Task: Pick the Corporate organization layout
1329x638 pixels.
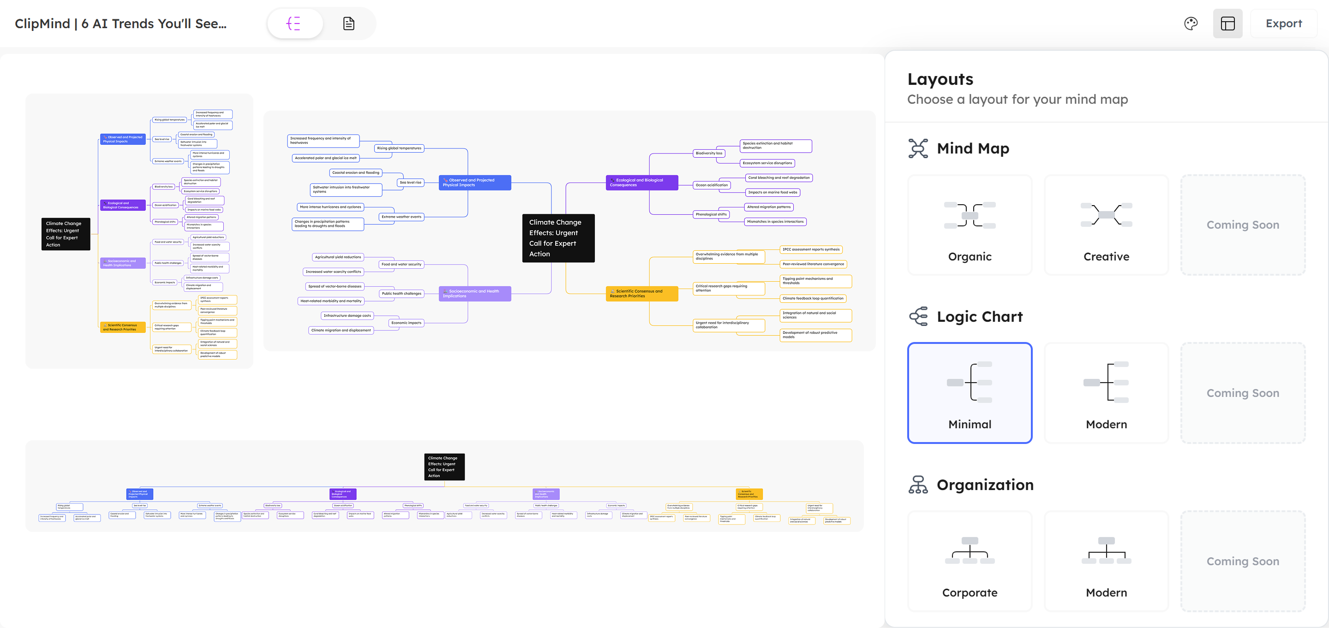Action: pos(970,561)
